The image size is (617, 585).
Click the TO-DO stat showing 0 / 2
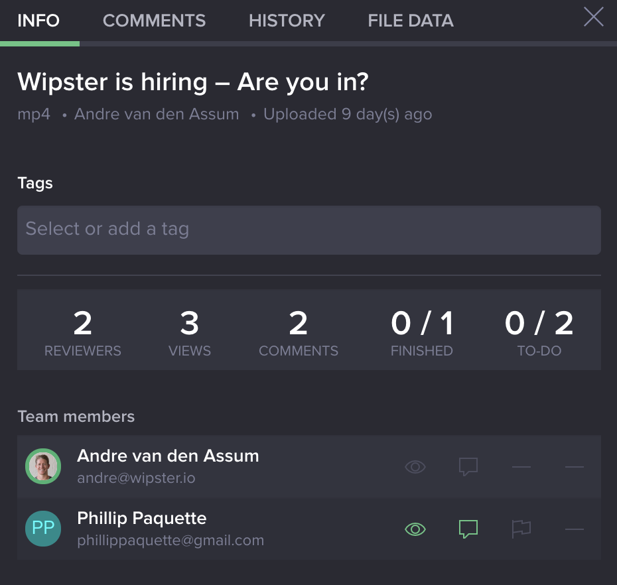point(539,330)
